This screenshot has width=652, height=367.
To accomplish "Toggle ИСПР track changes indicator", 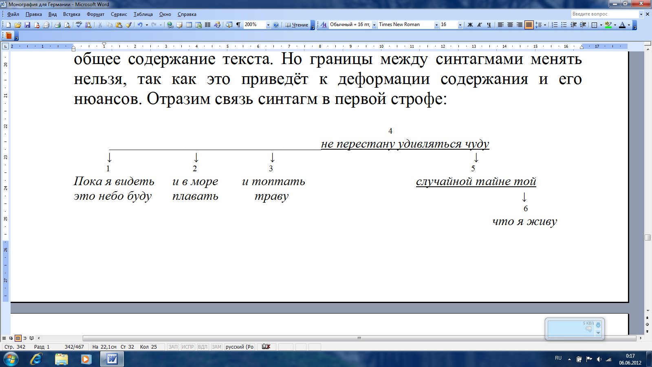I will 188,347.
